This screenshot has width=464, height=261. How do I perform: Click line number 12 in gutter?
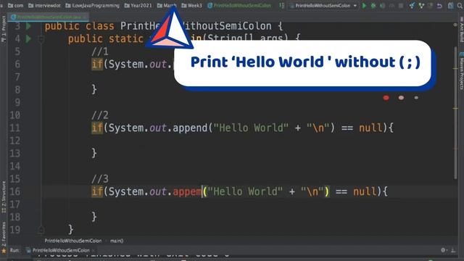14,141
